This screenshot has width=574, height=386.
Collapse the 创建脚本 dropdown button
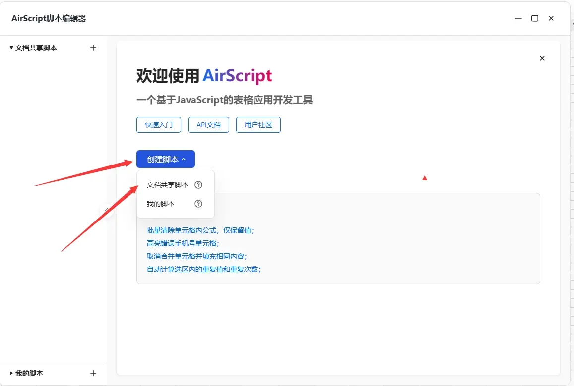[166, 159]
